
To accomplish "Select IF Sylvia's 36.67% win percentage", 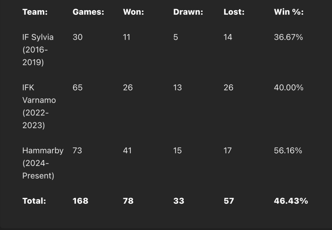I will tap(288, 37).
